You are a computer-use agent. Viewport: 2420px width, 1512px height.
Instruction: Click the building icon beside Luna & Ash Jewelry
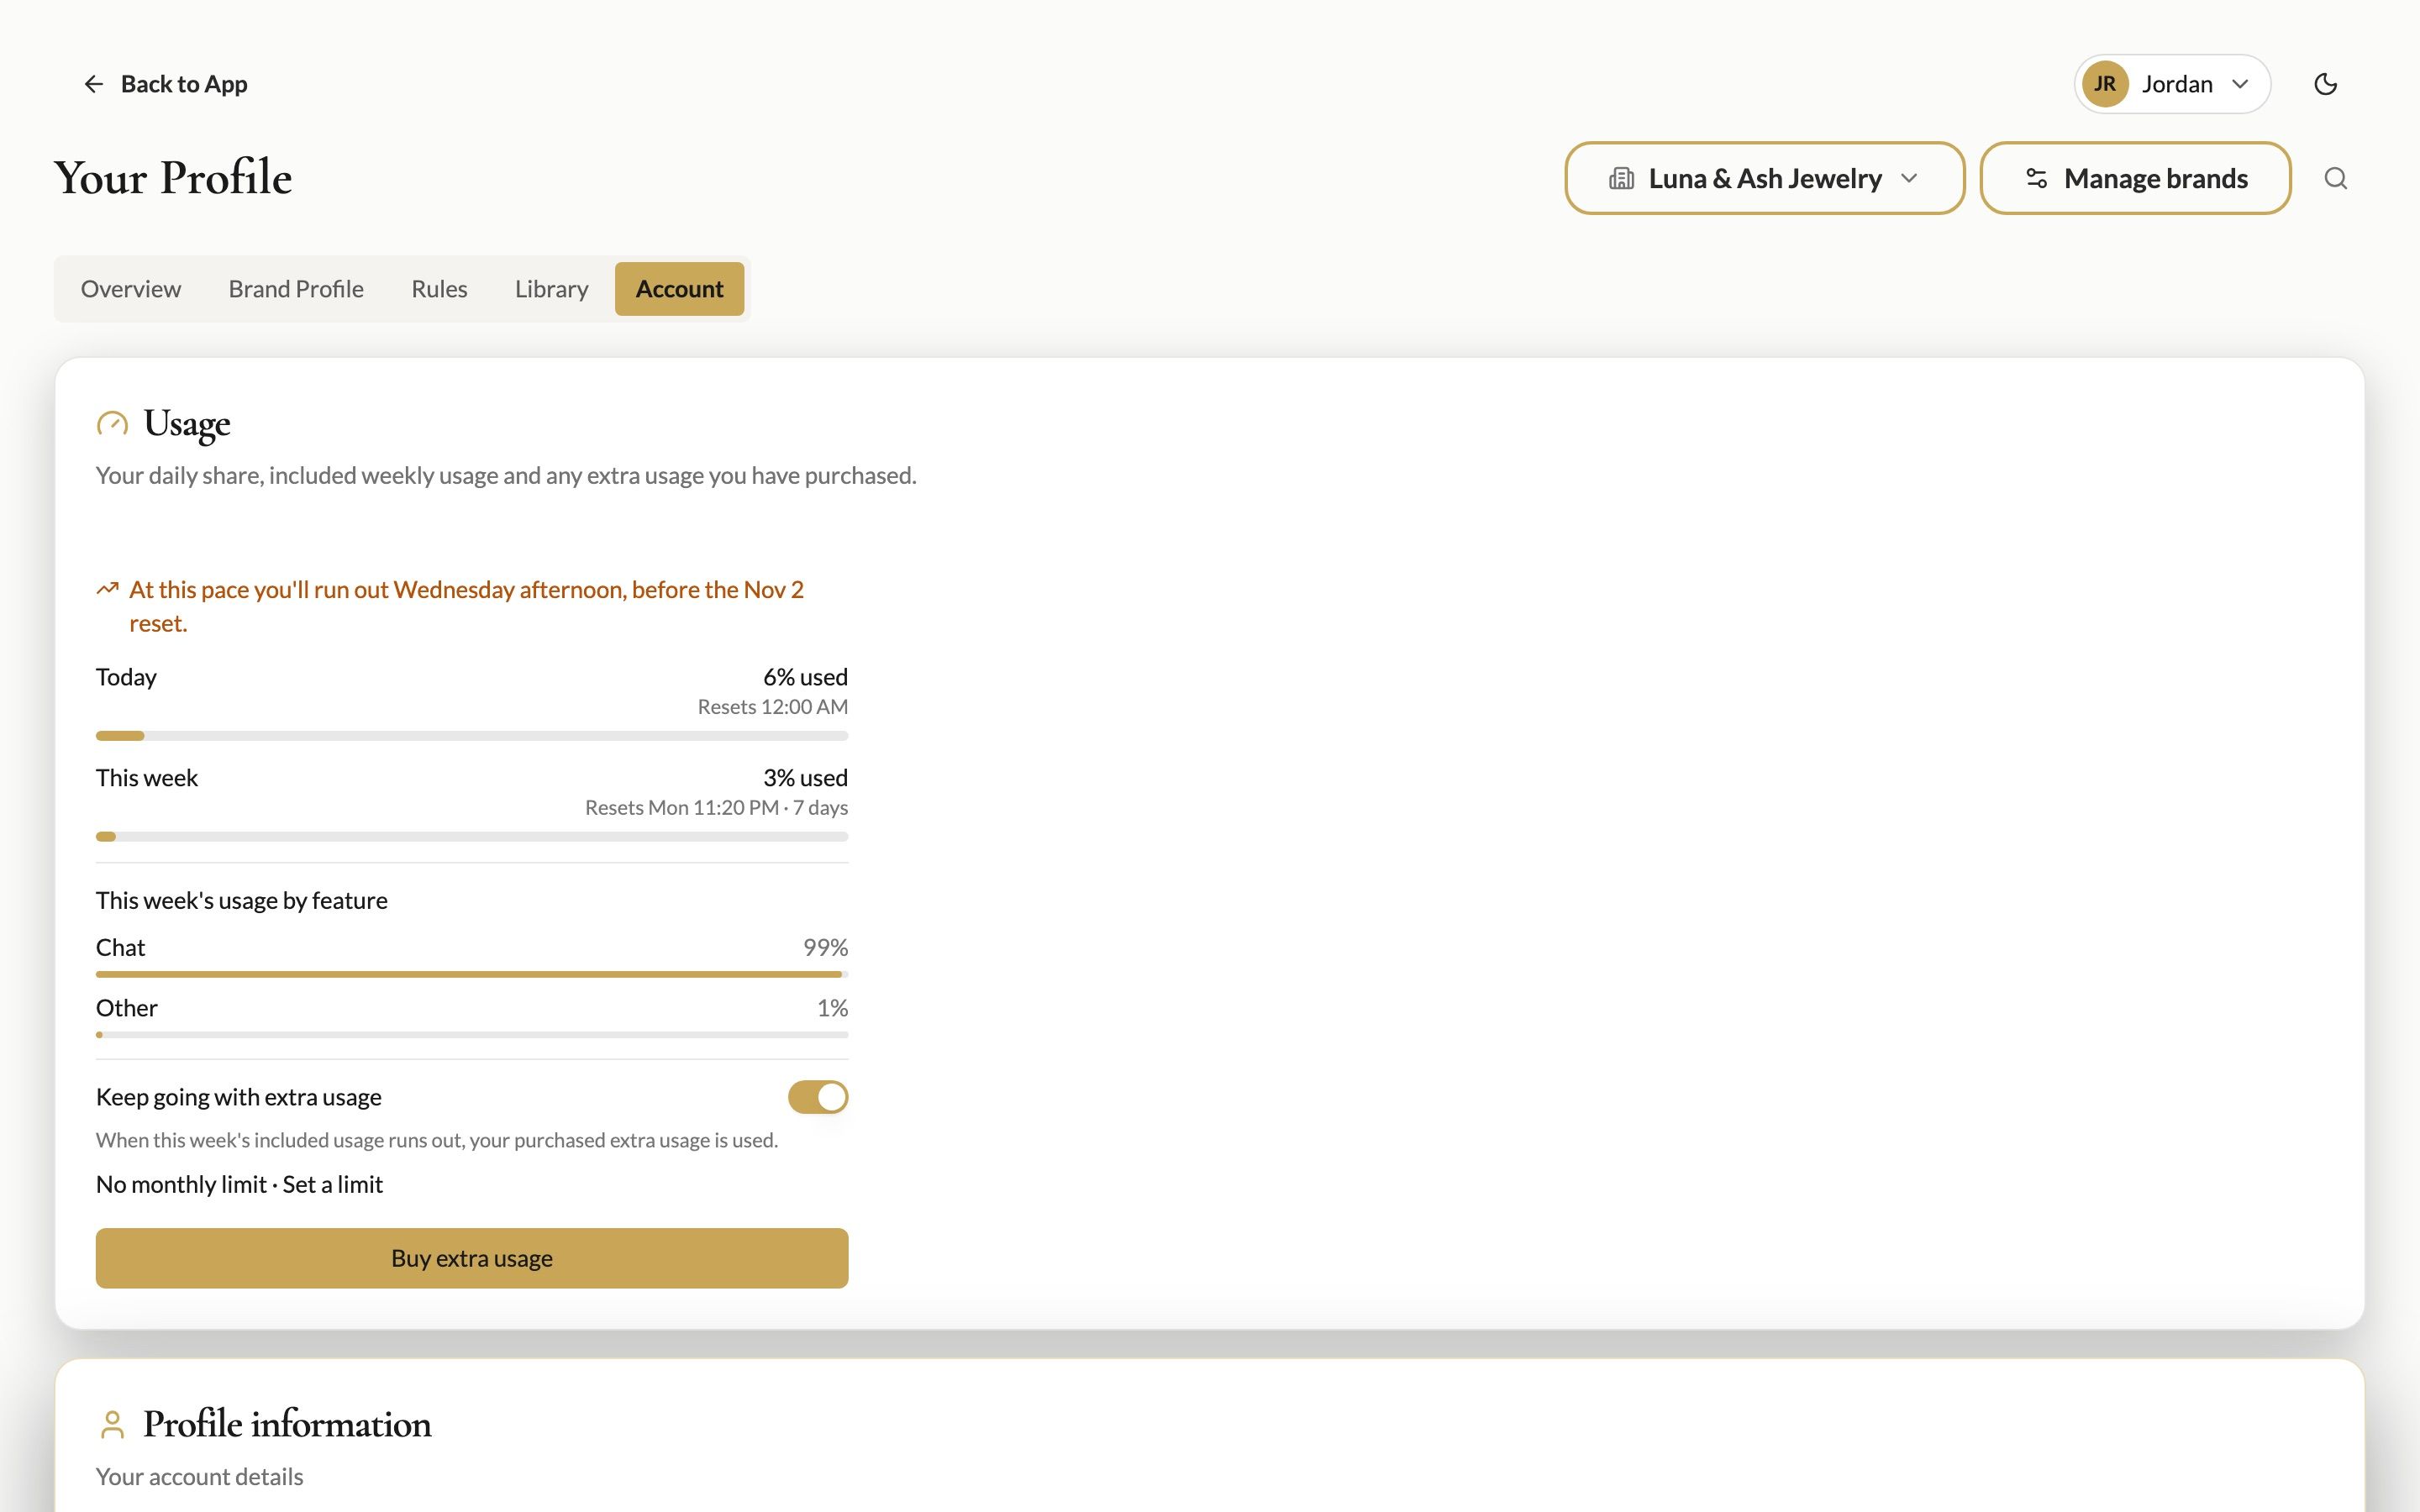click(1621, 178)
